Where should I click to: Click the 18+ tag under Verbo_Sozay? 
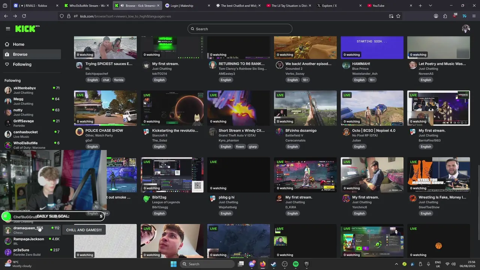point(305,80)
